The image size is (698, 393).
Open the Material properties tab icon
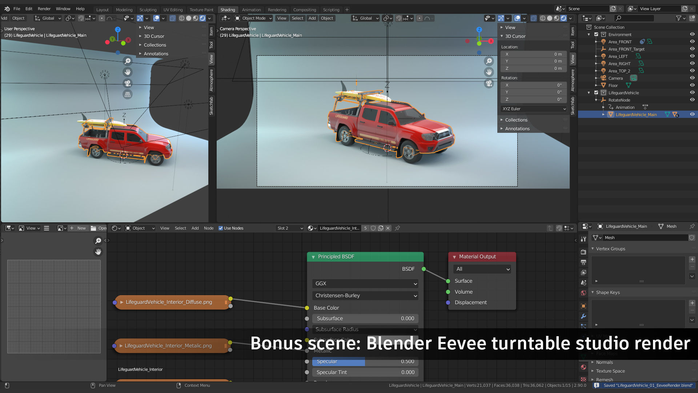[x=583, y=367]
